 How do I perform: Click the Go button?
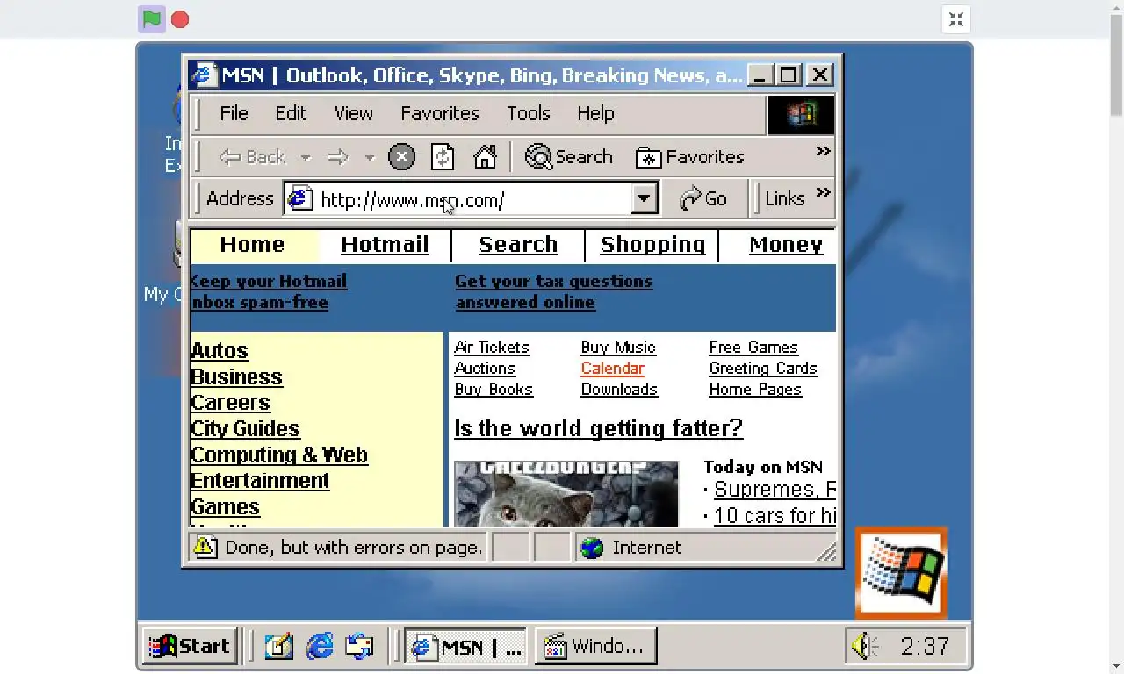(703, 199)
